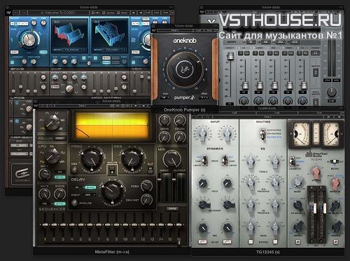Click the OneKnob Pumper big center knob
This screenshot has width=350, height=261.
pos(185,69)
